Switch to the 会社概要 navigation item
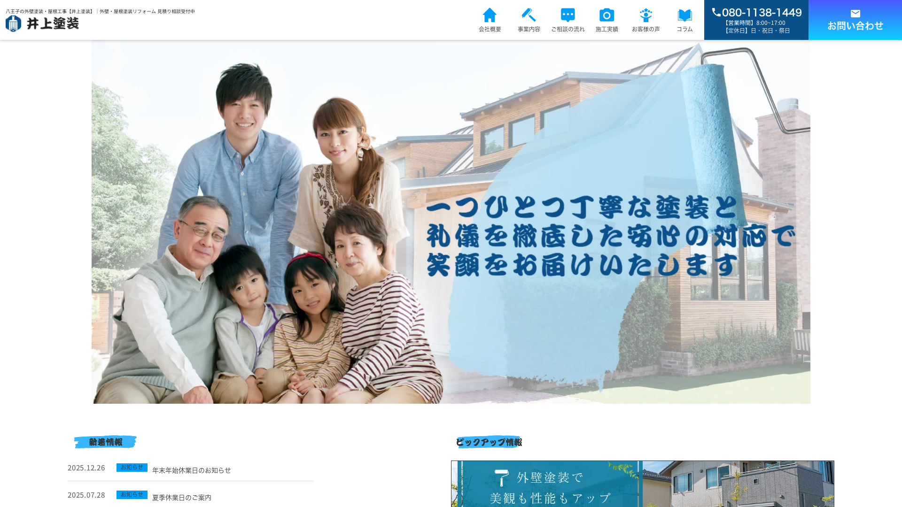Viewport: 902px width, 507px height. 490,20
